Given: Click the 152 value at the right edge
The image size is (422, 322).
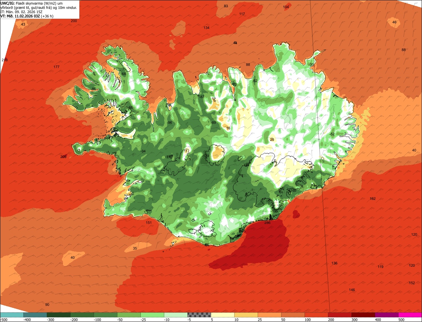Looking at the screenshot, I should pos(412,283).
